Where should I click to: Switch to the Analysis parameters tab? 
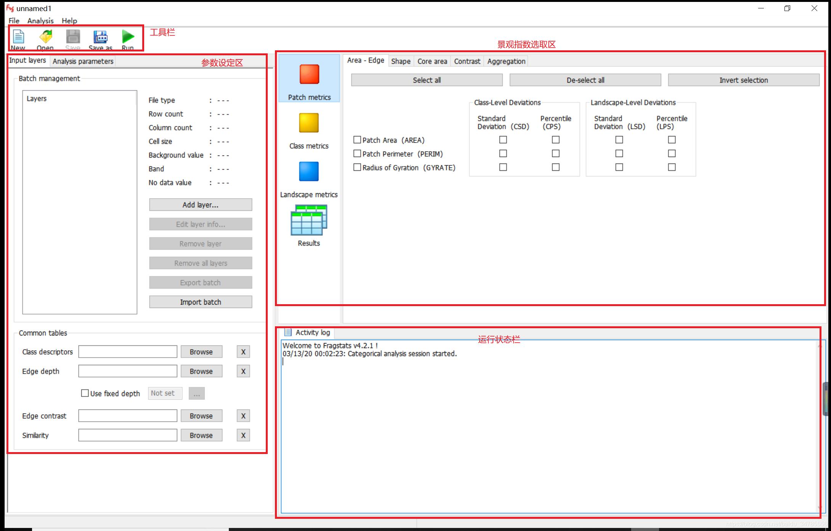[83, 61]
